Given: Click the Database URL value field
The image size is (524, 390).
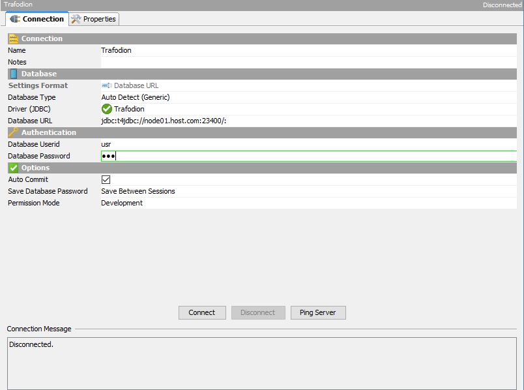Looking at the screenshot, I should (306, 121).
